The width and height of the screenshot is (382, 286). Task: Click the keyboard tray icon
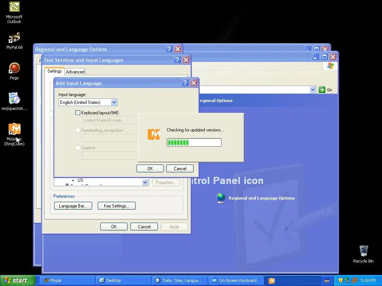tap(327, 281)
